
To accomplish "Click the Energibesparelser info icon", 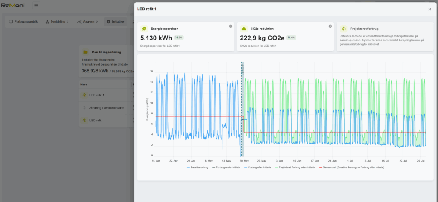I will 231,26.
